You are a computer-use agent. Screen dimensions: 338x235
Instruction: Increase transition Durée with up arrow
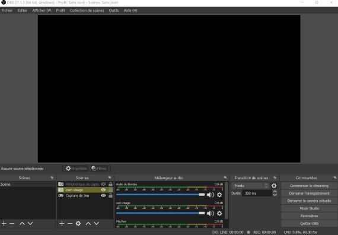pyautogui.click(x=275, y=192)
